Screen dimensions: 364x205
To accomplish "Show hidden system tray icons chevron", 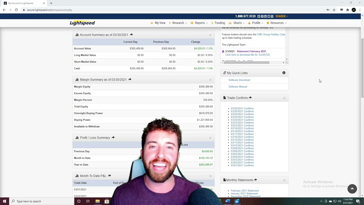I will pos(321,201).
